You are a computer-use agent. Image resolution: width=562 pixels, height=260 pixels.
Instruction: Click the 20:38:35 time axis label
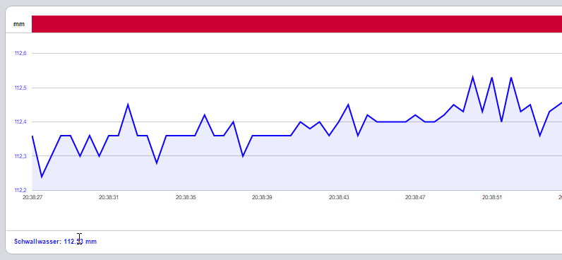point(186,197)
